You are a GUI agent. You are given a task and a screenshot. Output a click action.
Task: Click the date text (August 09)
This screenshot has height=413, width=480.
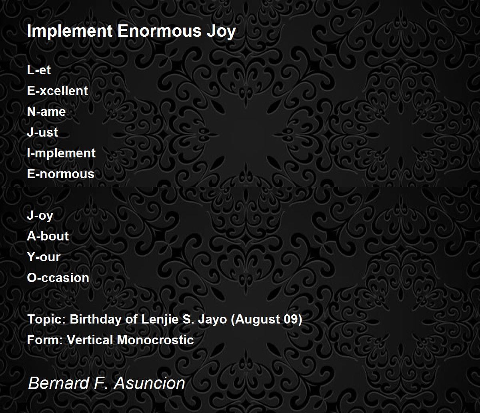[266, 320]
